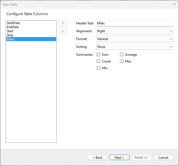Select the Stop column in the list
Image resolution: width=179 pixels, height=166 pixels.
pos(31,35)
